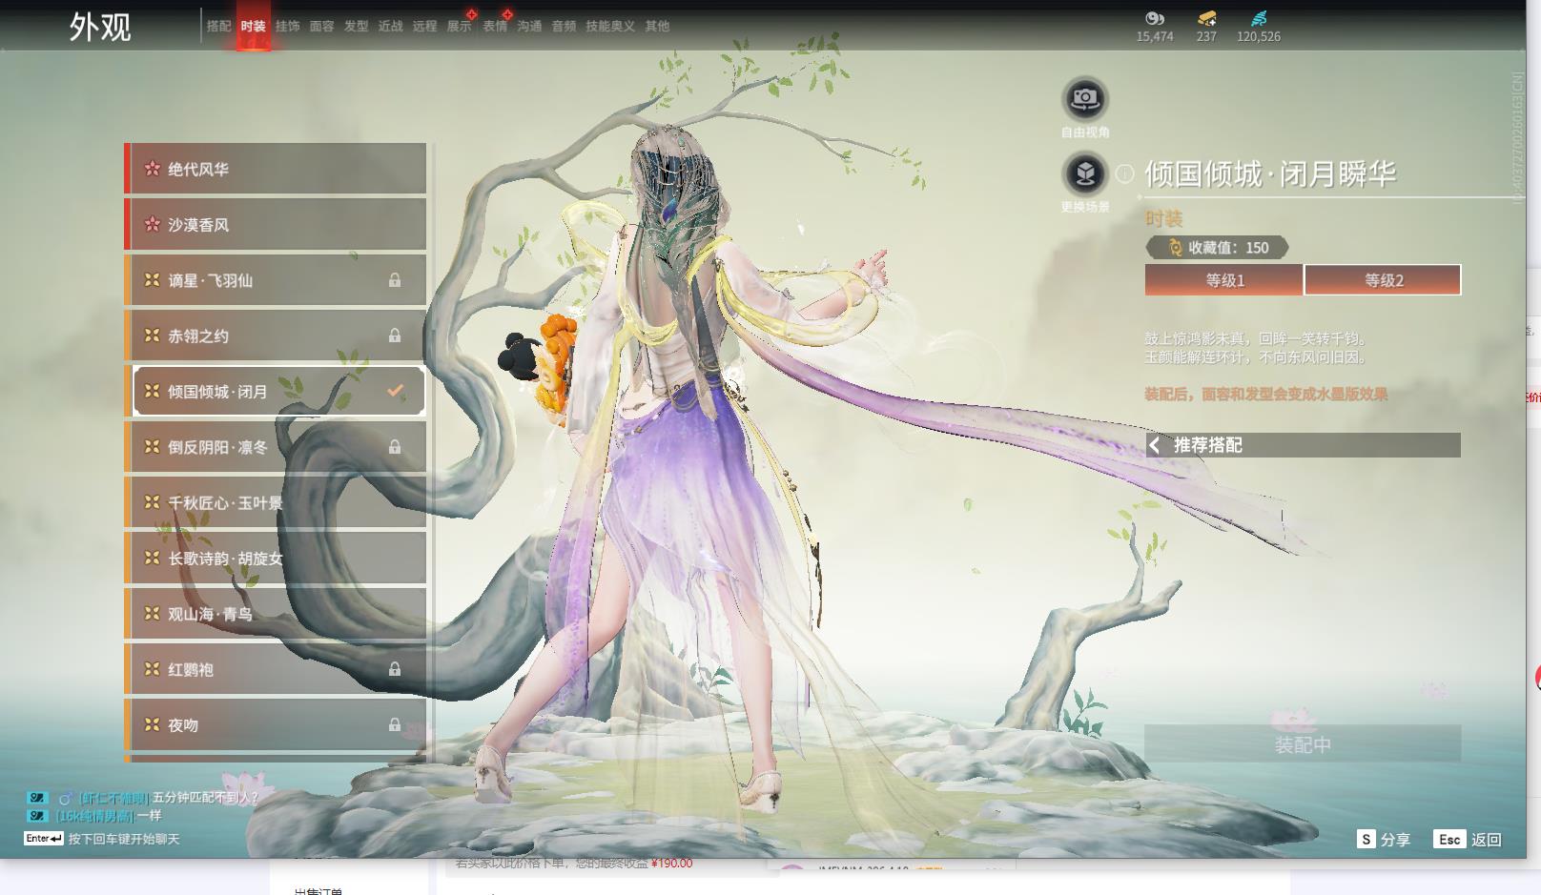Expand the 推荐搭配 panel
This screenshot has height=895, width=1541.
[x=1302, y=445]
